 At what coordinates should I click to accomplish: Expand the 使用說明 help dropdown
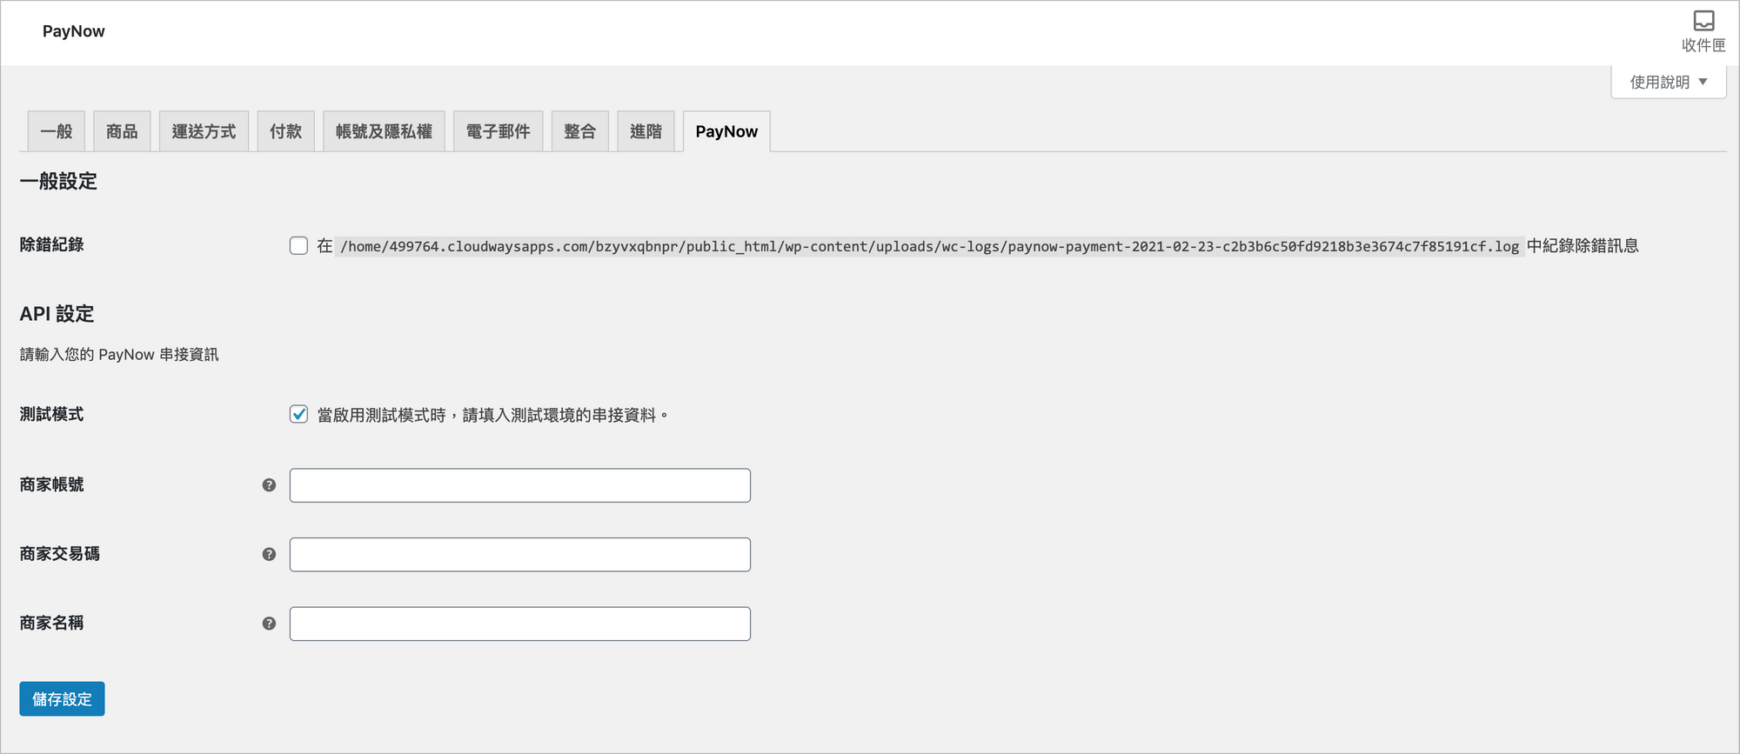point(1668,82)
